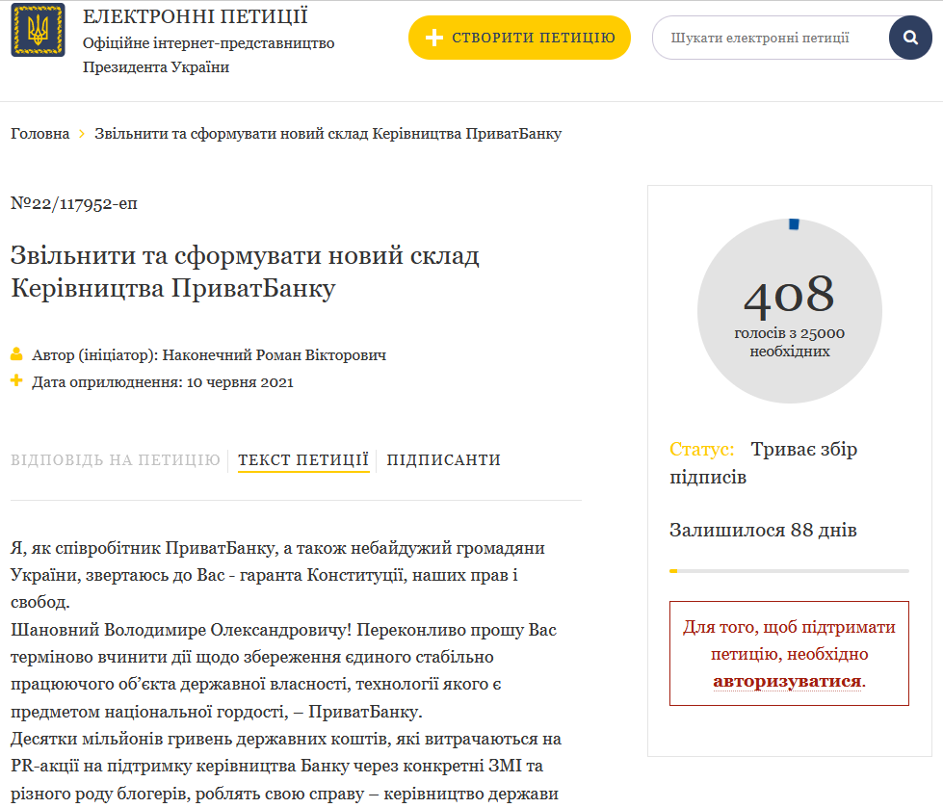Click the paragraph starting Шановний Володимире Олександровичу
Viewport: 943px width, 808px height.
coord(283,671)
